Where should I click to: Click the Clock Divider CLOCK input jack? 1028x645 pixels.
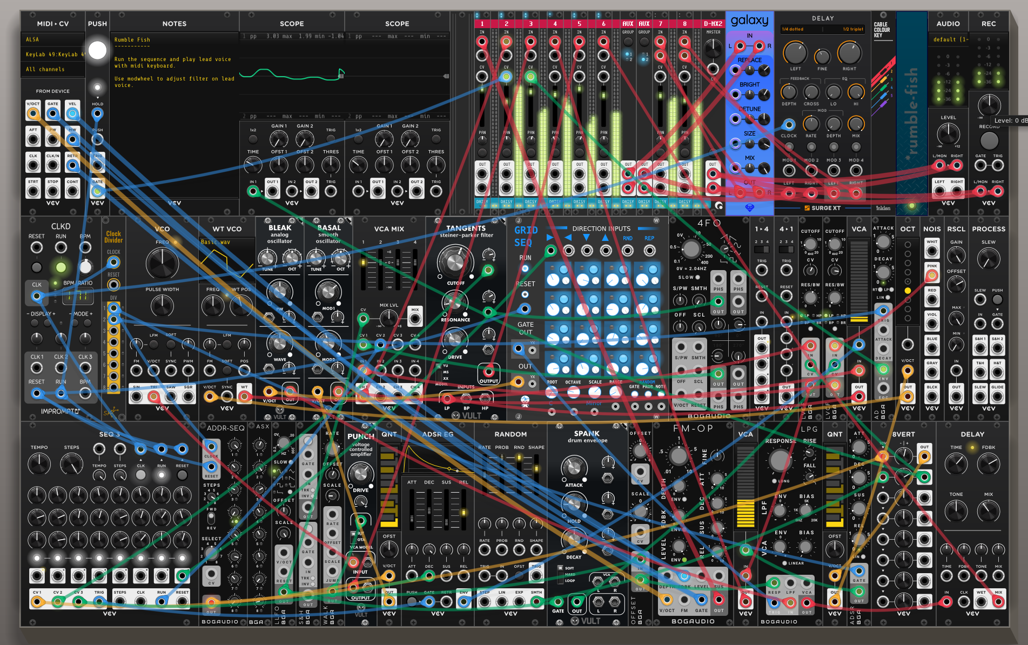click(x=113, y=262)
